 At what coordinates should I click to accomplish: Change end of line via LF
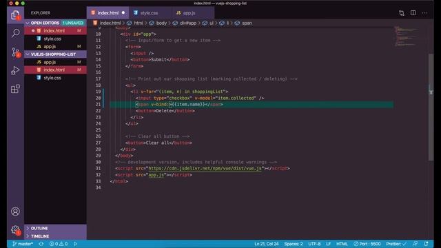coord(328,244)
